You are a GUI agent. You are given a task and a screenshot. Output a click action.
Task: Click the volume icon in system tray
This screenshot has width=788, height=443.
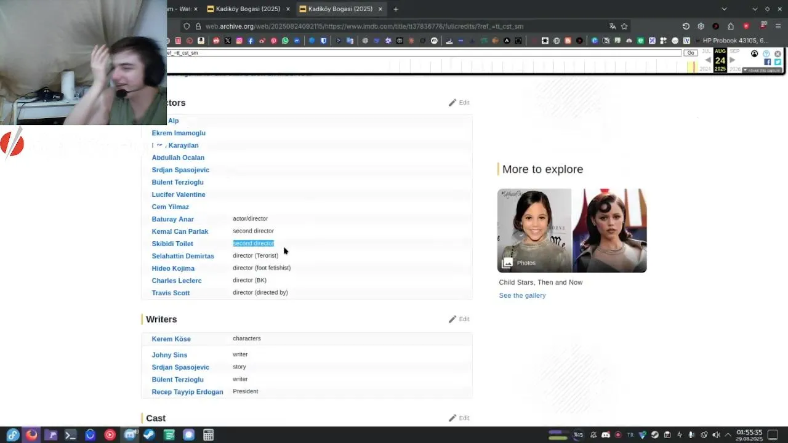point(716,435)
